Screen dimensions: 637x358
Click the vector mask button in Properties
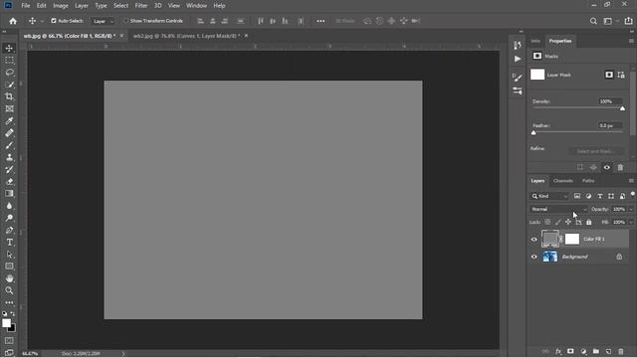click(x=621, y=75)
